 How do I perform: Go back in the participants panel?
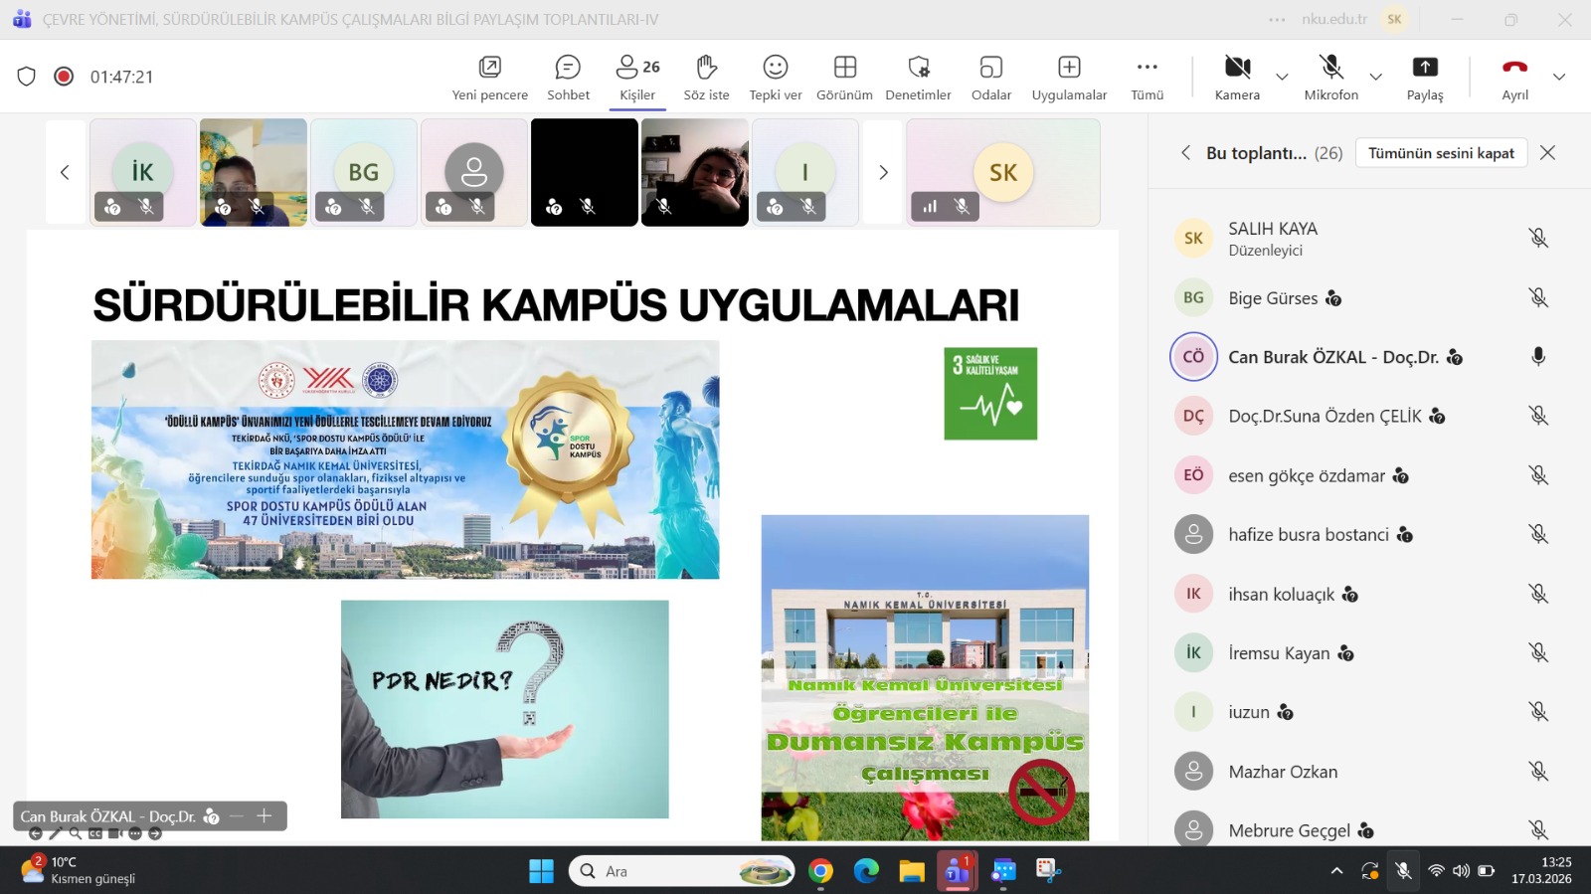pos(1185,153)
